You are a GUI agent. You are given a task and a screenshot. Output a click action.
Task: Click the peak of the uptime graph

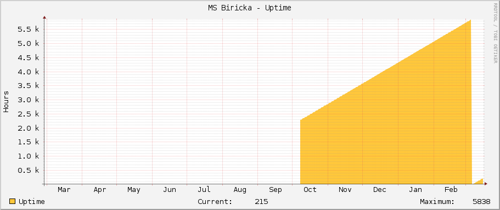click(x=470, y=20)
